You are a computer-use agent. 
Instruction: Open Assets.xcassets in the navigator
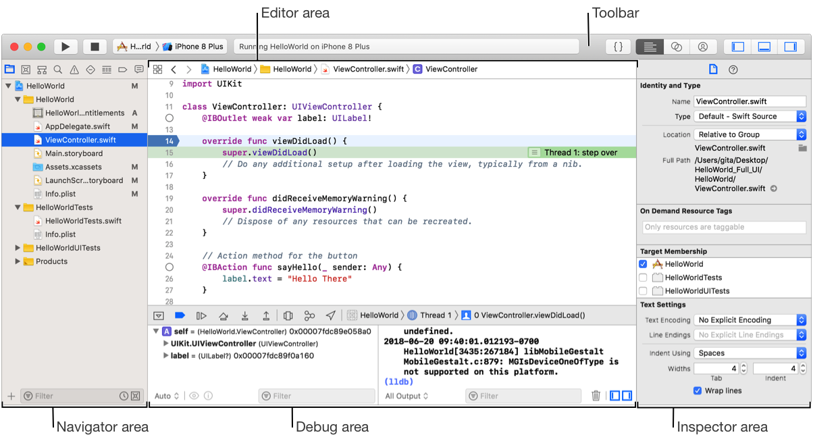(x=74, y=167)
